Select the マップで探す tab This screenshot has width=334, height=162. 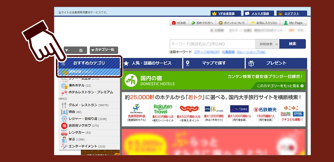click(214, 63)
